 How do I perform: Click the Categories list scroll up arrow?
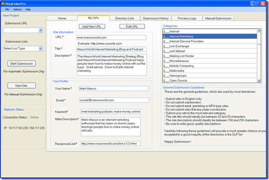tap(259, 31)
